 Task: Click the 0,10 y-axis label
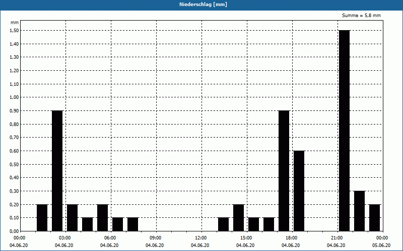(x=14, y=218)
